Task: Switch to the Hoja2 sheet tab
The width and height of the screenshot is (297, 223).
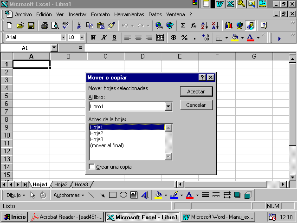Action: pos(61,184)
